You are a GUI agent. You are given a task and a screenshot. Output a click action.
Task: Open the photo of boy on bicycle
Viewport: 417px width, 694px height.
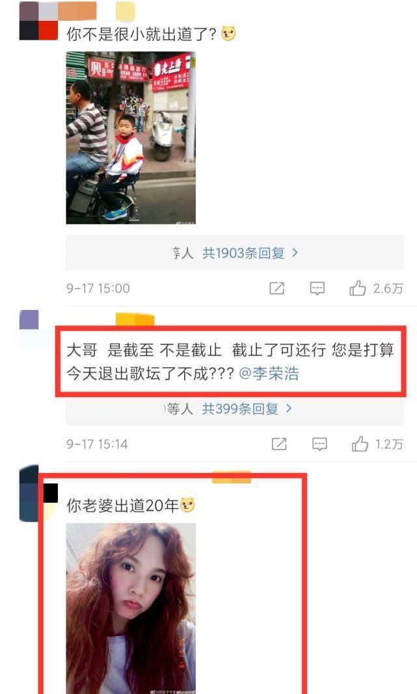131,138
